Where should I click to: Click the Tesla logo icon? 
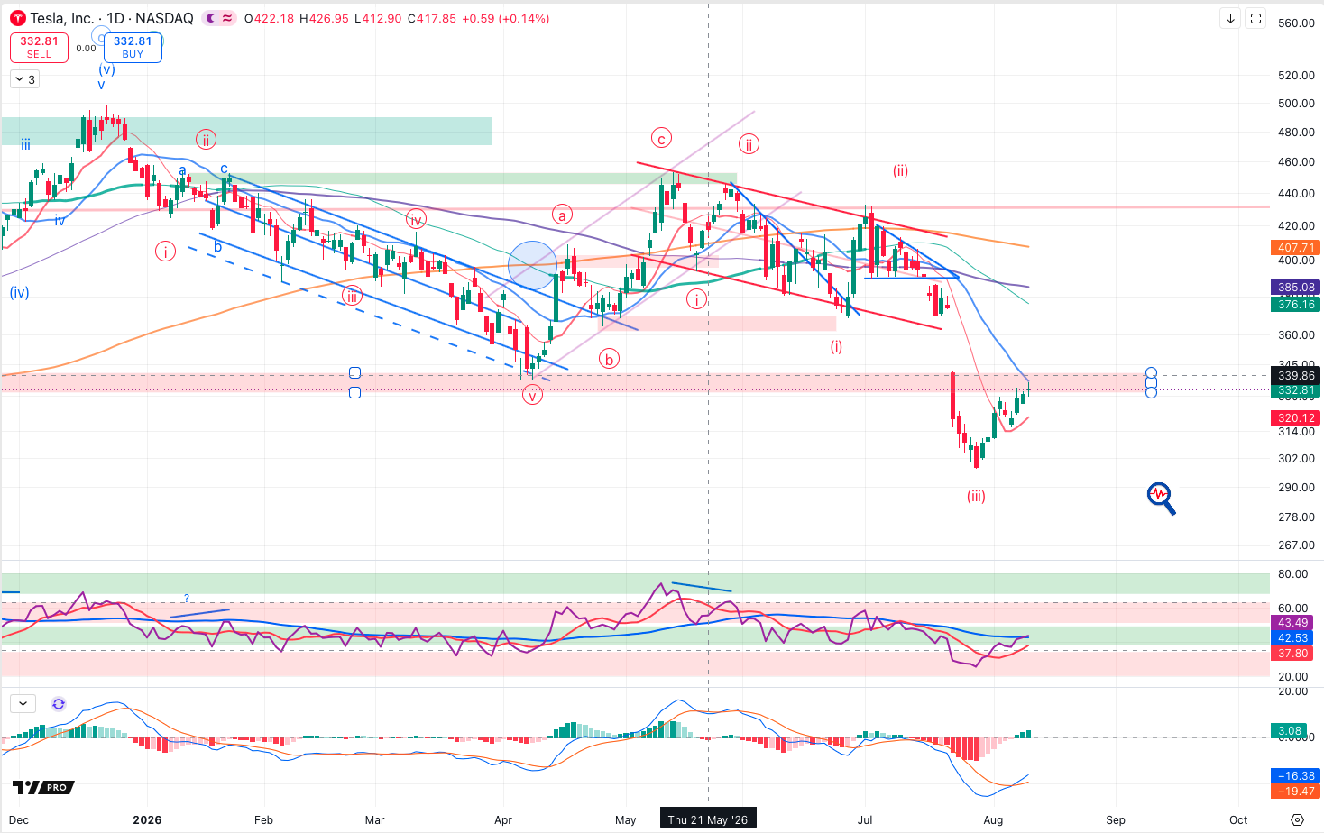(x=17, y=18)
